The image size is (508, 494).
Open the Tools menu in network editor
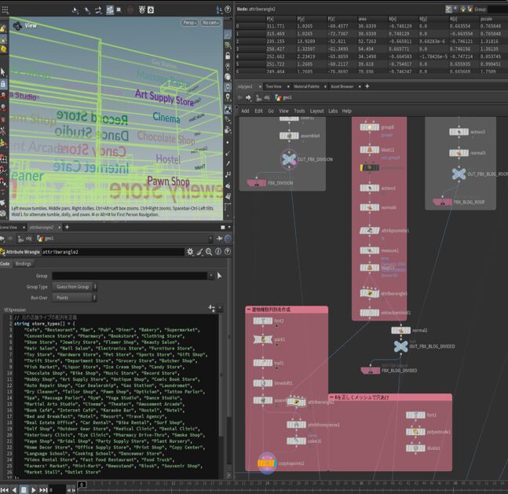pyautogui.click(x=299, y=112)
